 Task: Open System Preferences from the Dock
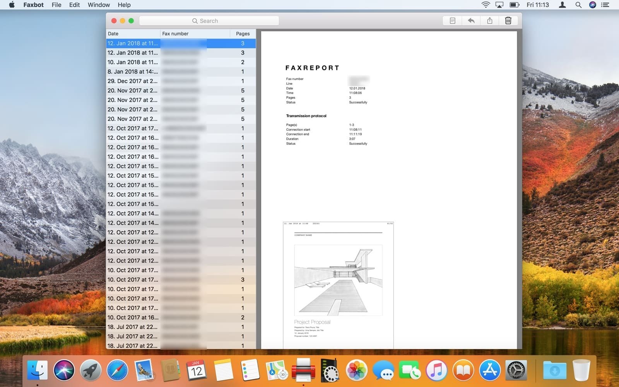point(516,370)
